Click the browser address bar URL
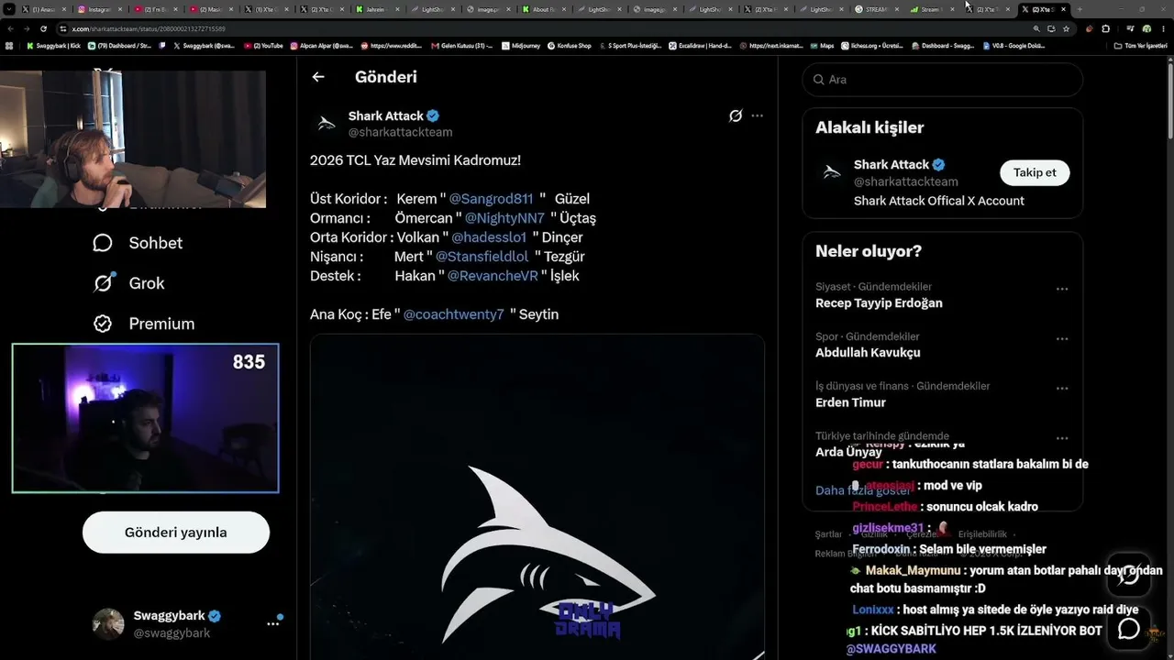 149,28
